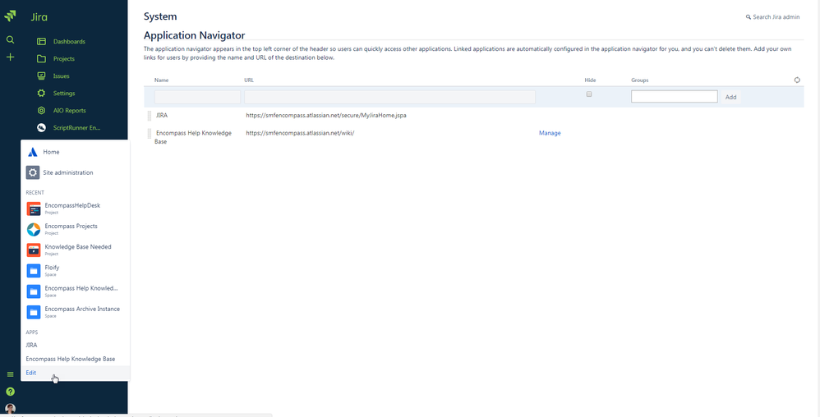This screenshot has height=417, width=820.
Task: Click the Dashboards icon
Action: pos(41,41)
